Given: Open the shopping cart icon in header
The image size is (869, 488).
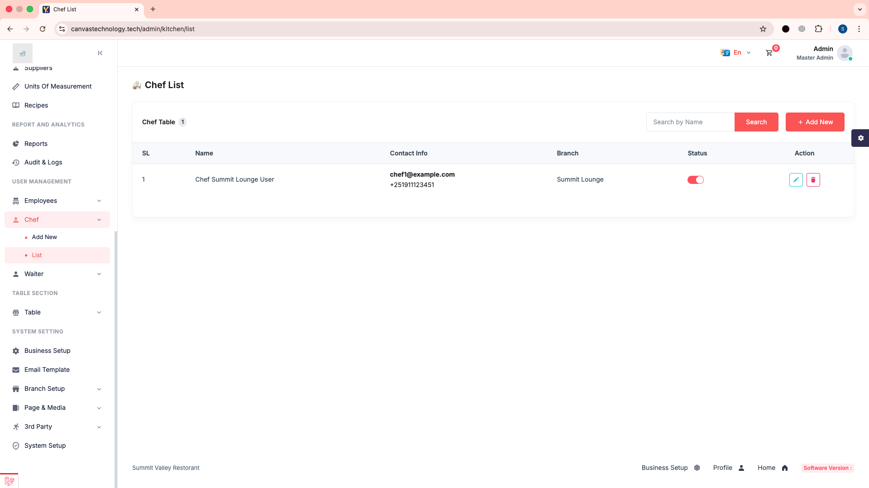Looking at the screenshot, I should pos(769,53).
